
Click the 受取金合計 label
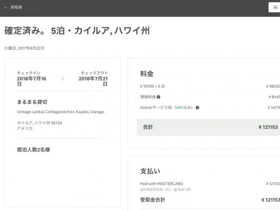(152, 200)
